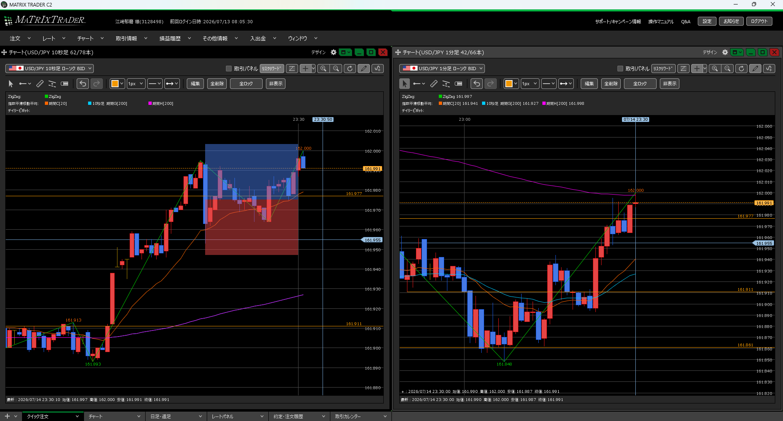Image resolution: width=783 pixels, height=421 pixels.
Task: Switch to the 日足・週足 tab
Action: [x=176, y=417]
